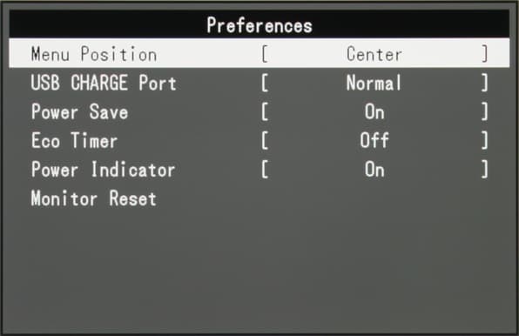Click left bracket of Power Save value

pyautogui.click(x=265, y=111)
